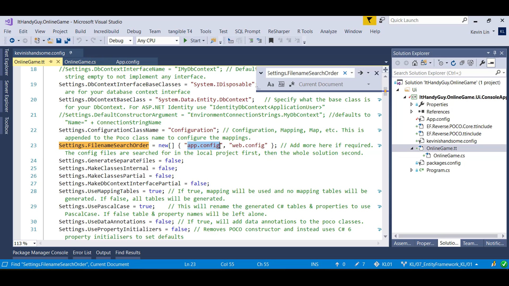
Task: Click Solution Explorer Home icon
Action: [415, 63]
